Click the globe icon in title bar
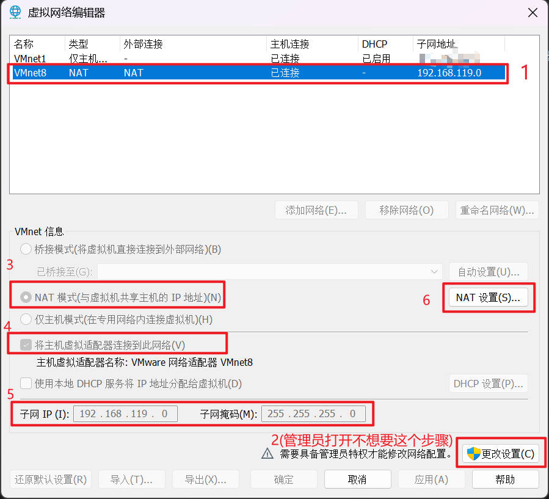 point(16,13)
